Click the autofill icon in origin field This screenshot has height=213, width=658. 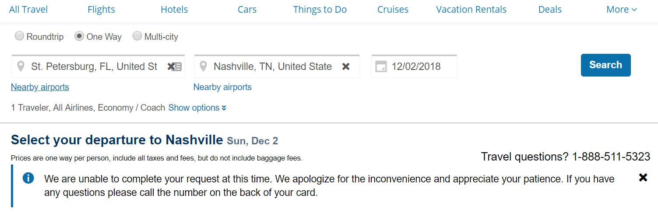178,67
